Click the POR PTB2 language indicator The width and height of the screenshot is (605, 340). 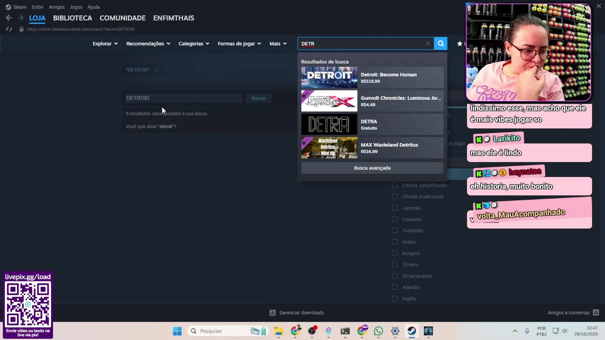(542, 331)
